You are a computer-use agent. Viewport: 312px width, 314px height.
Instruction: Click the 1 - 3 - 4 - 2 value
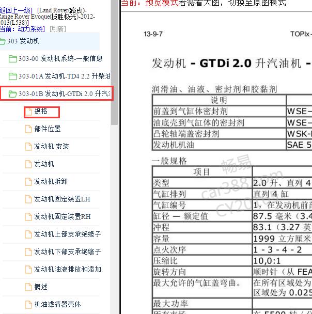pyautogui.click(x=277, y=250)
